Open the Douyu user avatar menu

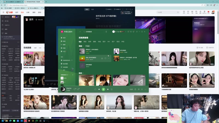coord(213,12)
